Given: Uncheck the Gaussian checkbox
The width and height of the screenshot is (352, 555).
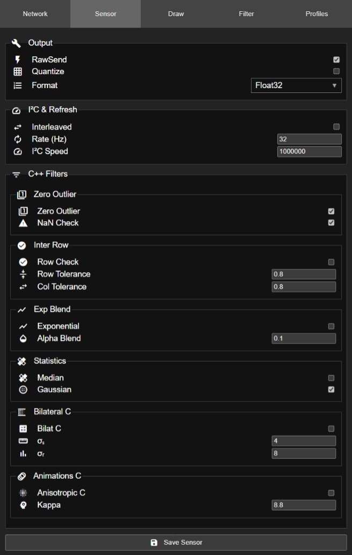Looking at the screenshot, I should tap(331, 390).
